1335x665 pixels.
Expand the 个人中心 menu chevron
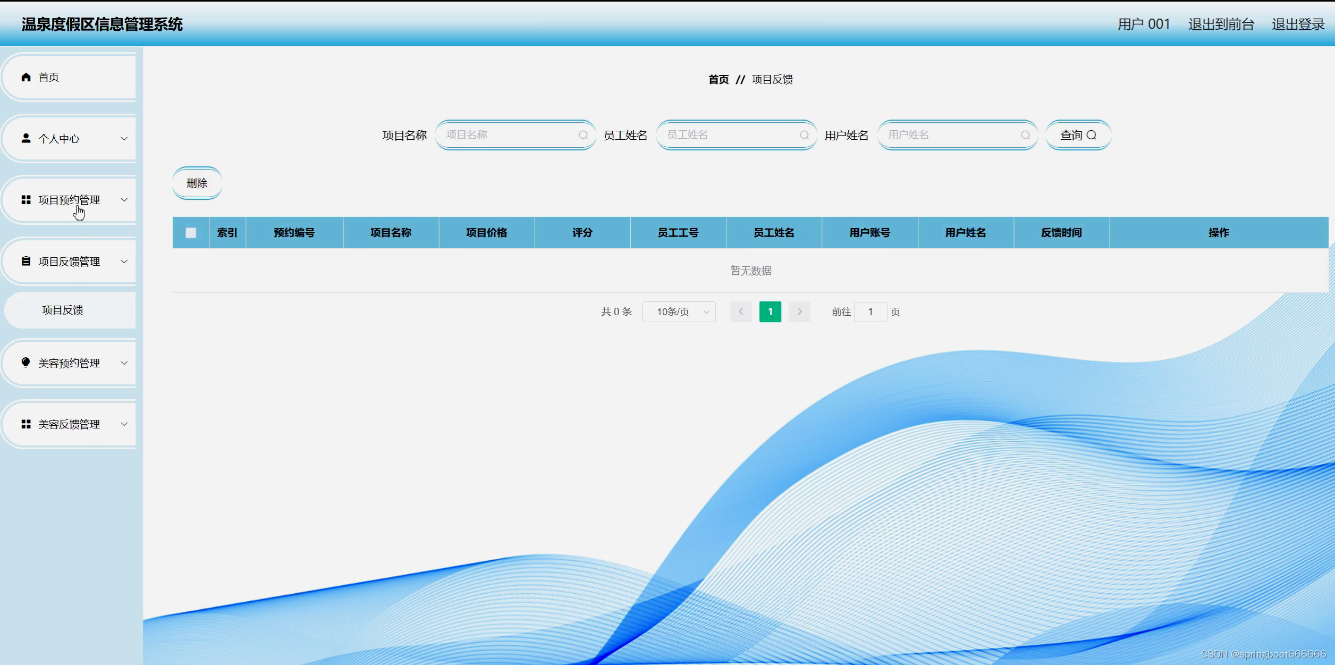[124, 139]
